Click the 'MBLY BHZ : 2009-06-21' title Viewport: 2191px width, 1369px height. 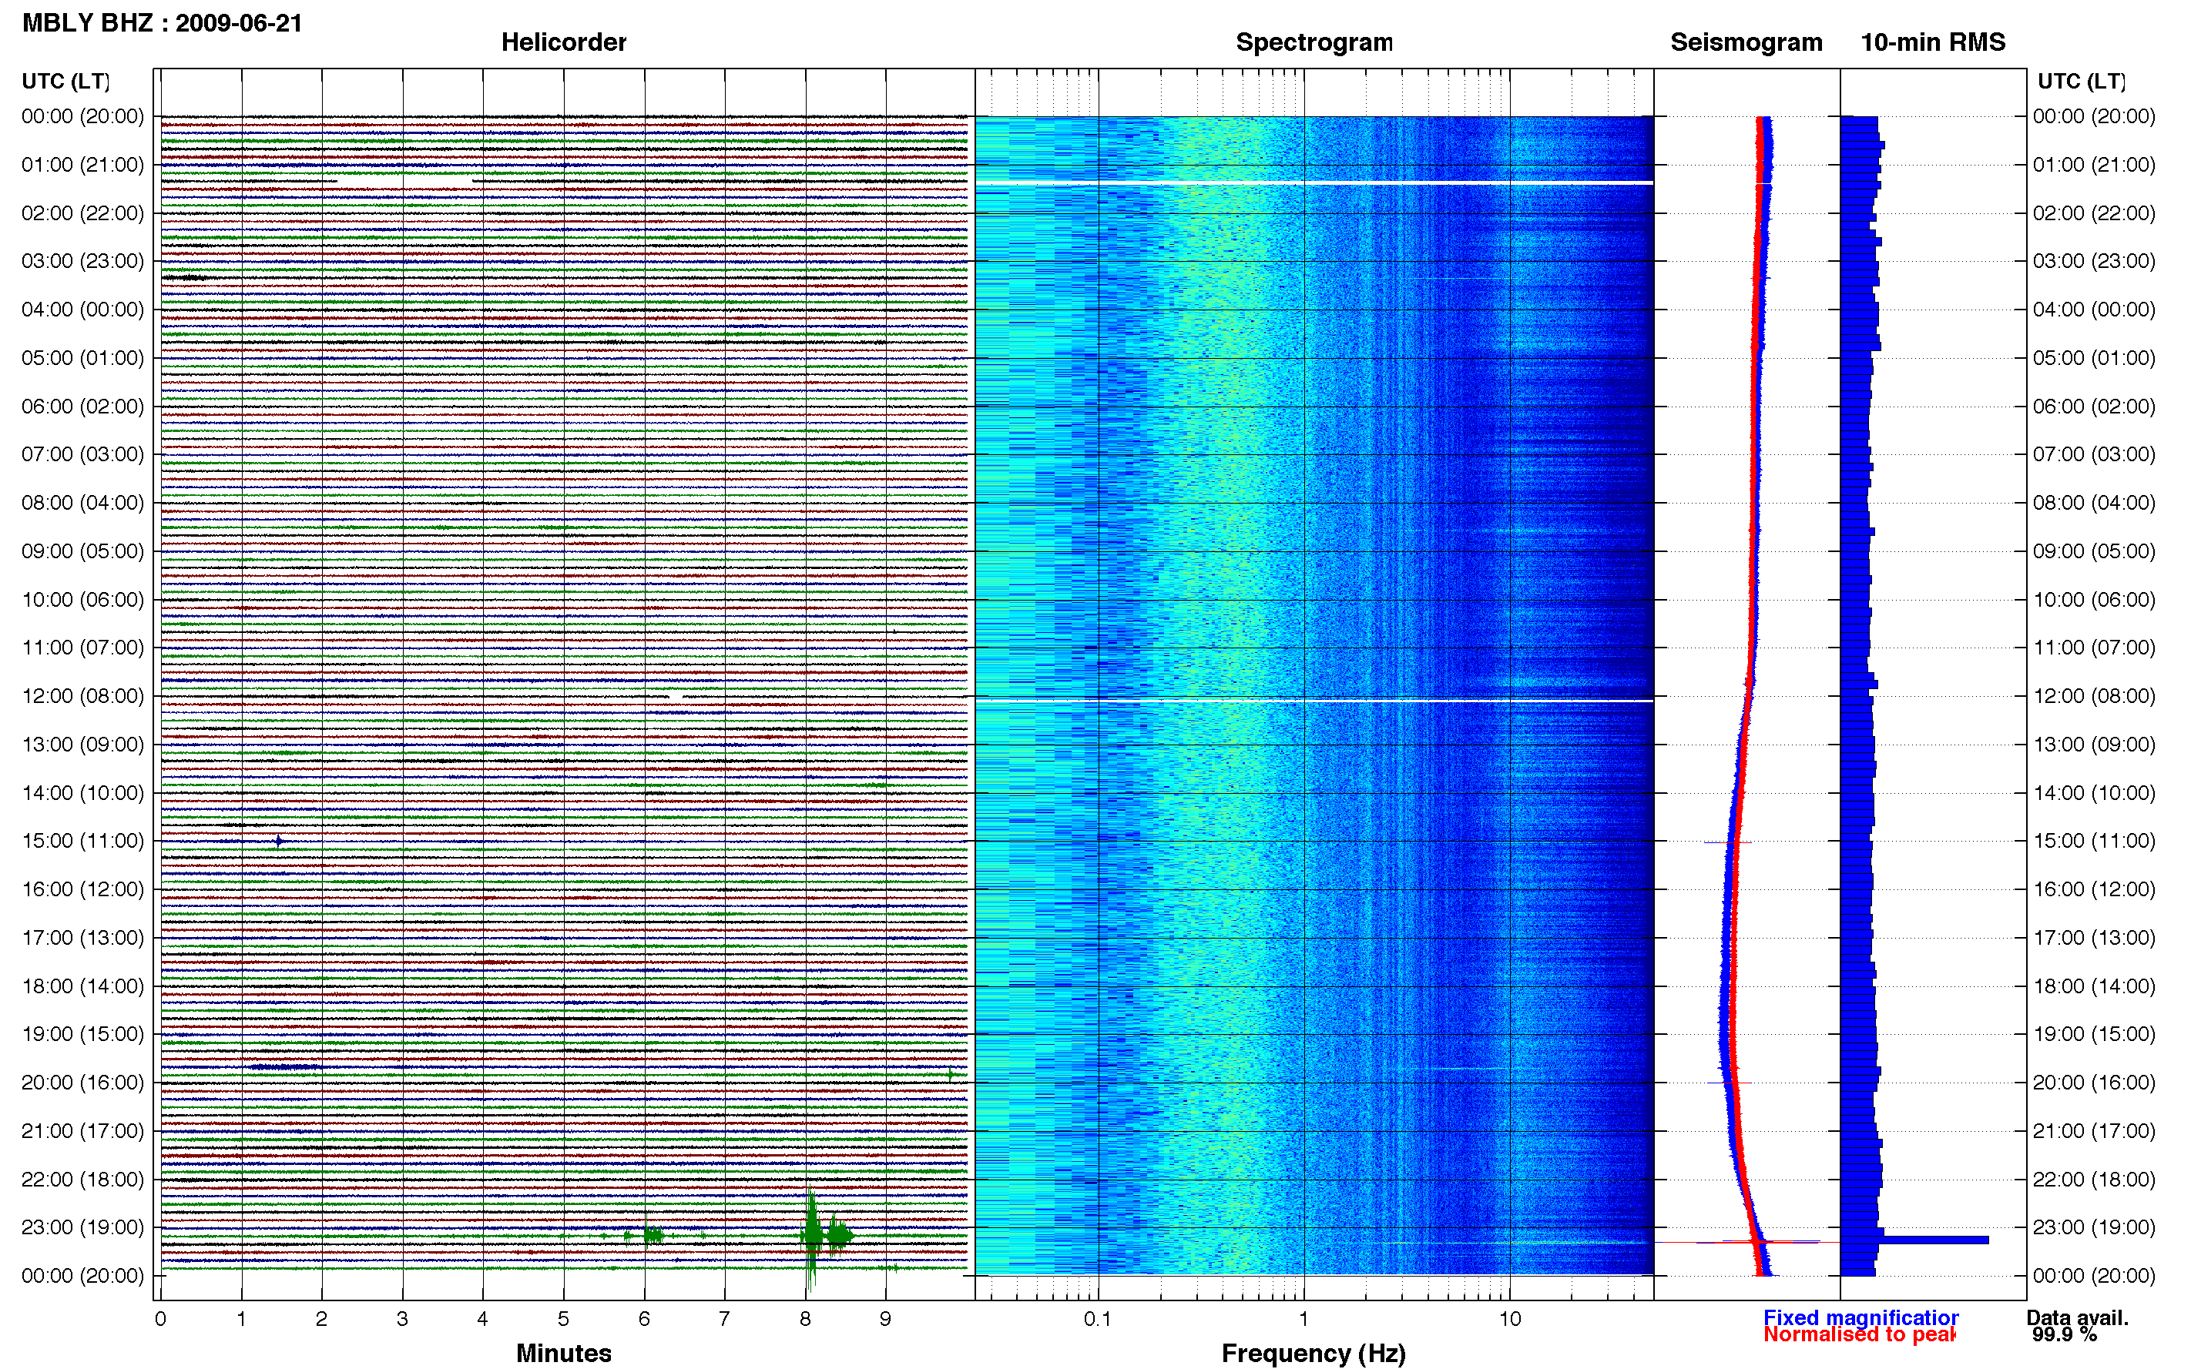coord(162,22)
